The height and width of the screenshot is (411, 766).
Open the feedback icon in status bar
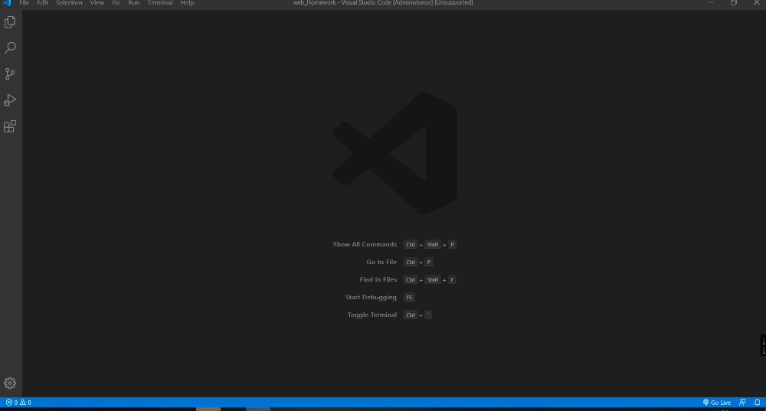click(x=742, y=403)
